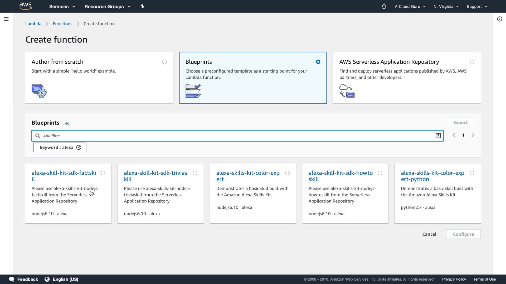This screenshot has width=506, height=284.
Task: Select the Author from scratch option
Action: (x=164, y=62)
